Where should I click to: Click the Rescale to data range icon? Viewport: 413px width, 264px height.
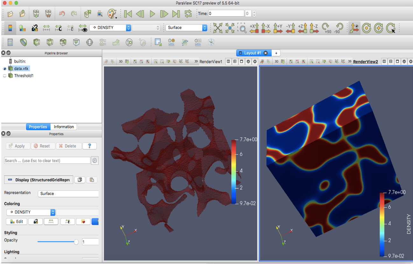(46, 28)
